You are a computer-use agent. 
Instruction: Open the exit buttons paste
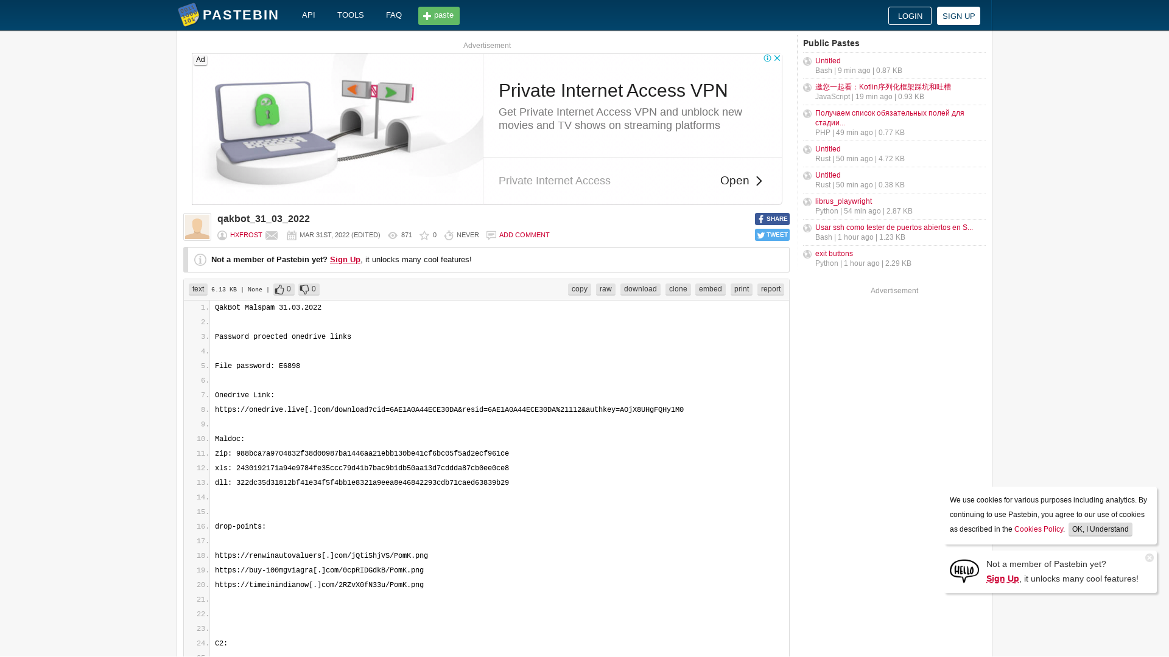(834, 254)
